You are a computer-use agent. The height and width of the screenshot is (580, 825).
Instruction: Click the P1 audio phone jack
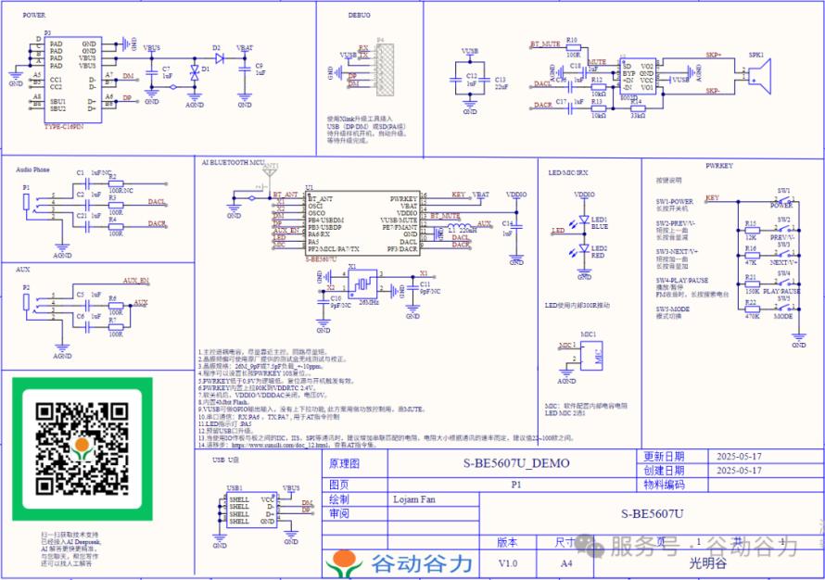(26, 202)
